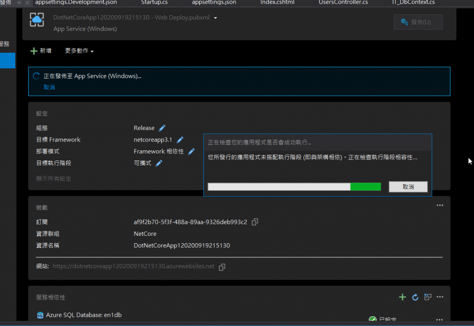Select the highlighted blue sidebar item
The width and height of the screenshot is (474, 326).
click(x=7, y=61)
